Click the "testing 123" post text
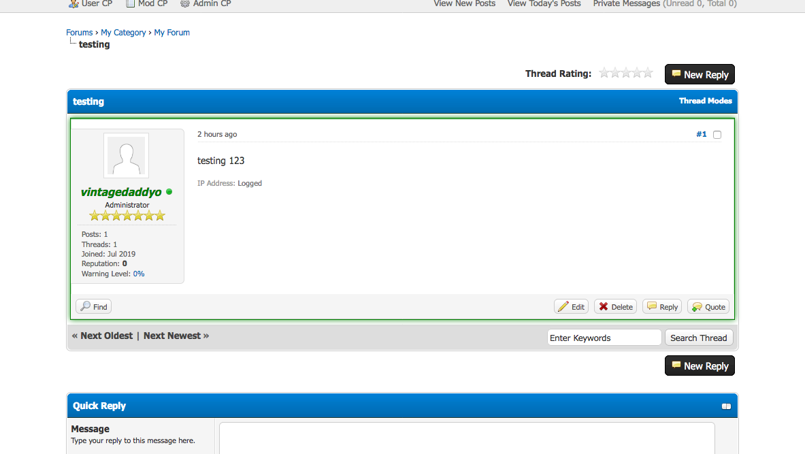Screen dimensions: 805x454 point(220,161)
